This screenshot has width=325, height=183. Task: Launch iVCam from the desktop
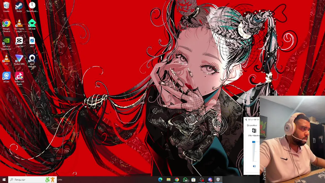[6, 78]
